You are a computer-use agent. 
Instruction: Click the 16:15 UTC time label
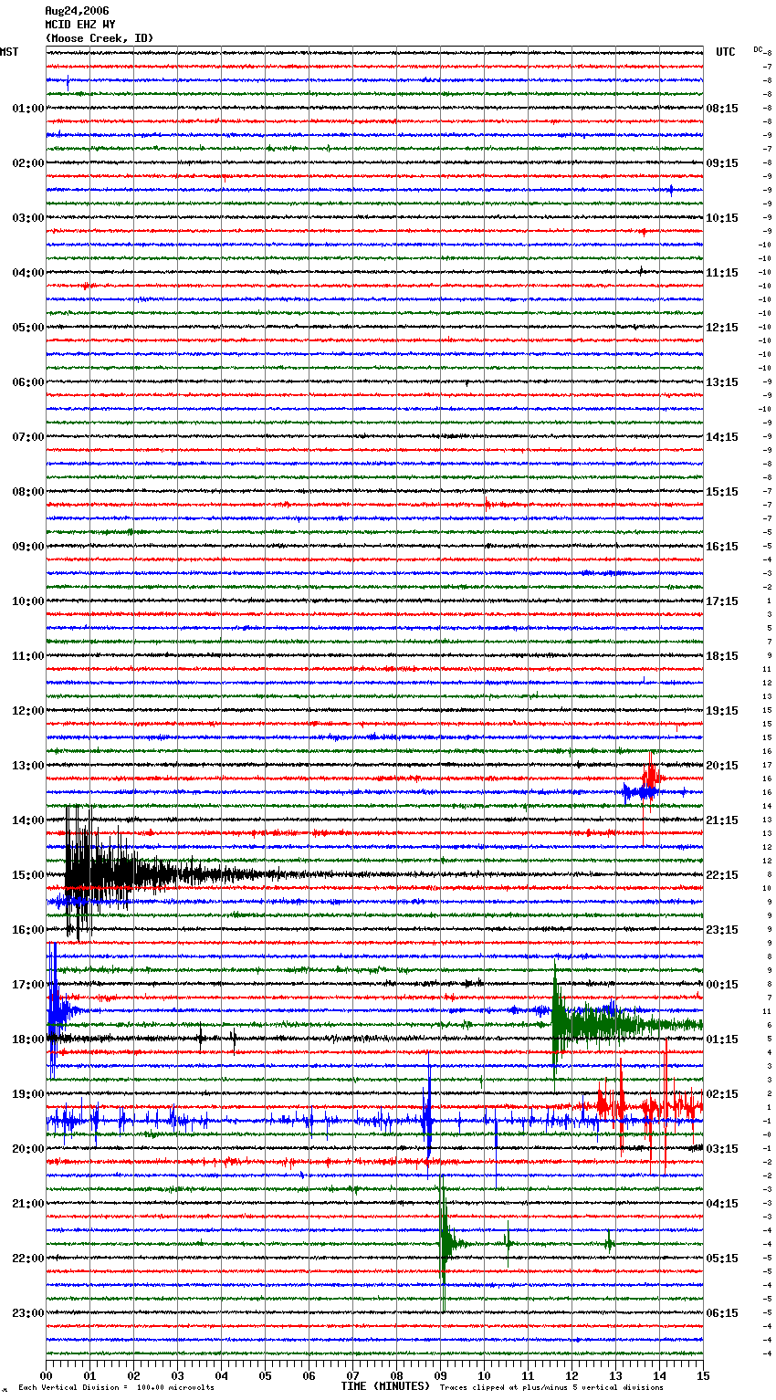coord(722,547)
